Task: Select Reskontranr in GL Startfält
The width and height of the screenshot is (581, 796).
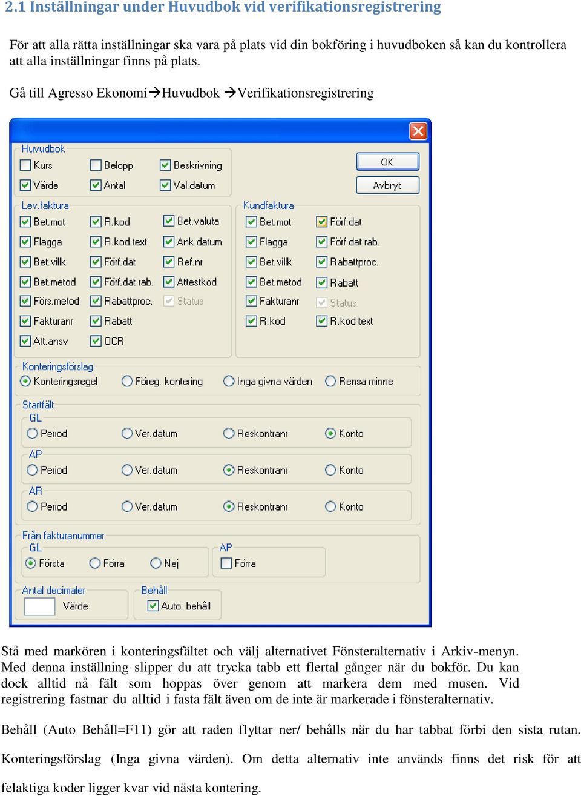Action: tap(229, 433)
